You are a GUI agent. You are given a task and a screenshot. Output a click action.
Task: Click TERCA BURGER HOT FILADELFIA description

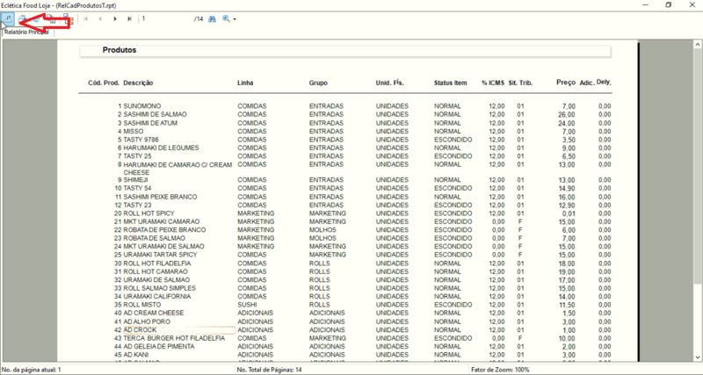(x=174, y=338)
